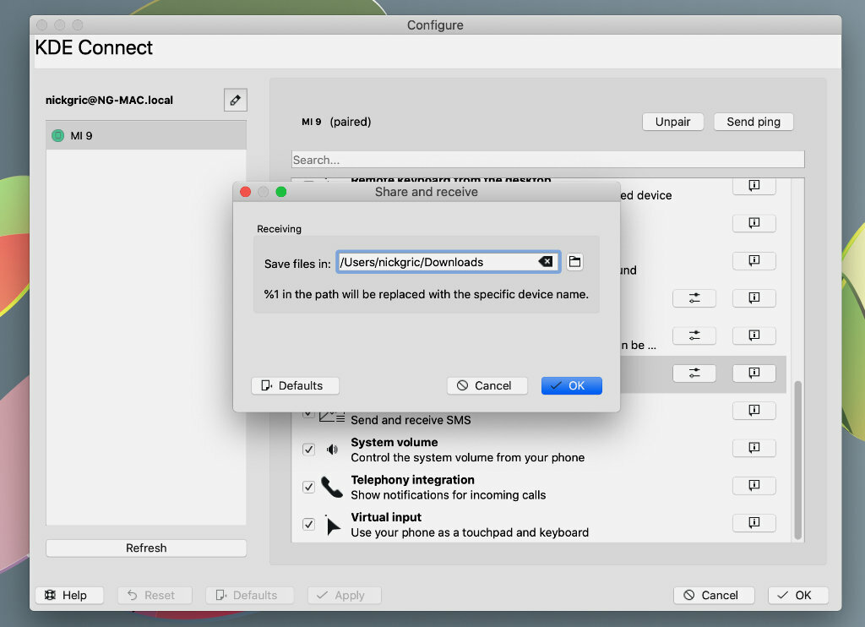The width and height of the screenshot is (865, 627).
Task: Click the MI 9 connected status icon
Action: tap(58, 136)
